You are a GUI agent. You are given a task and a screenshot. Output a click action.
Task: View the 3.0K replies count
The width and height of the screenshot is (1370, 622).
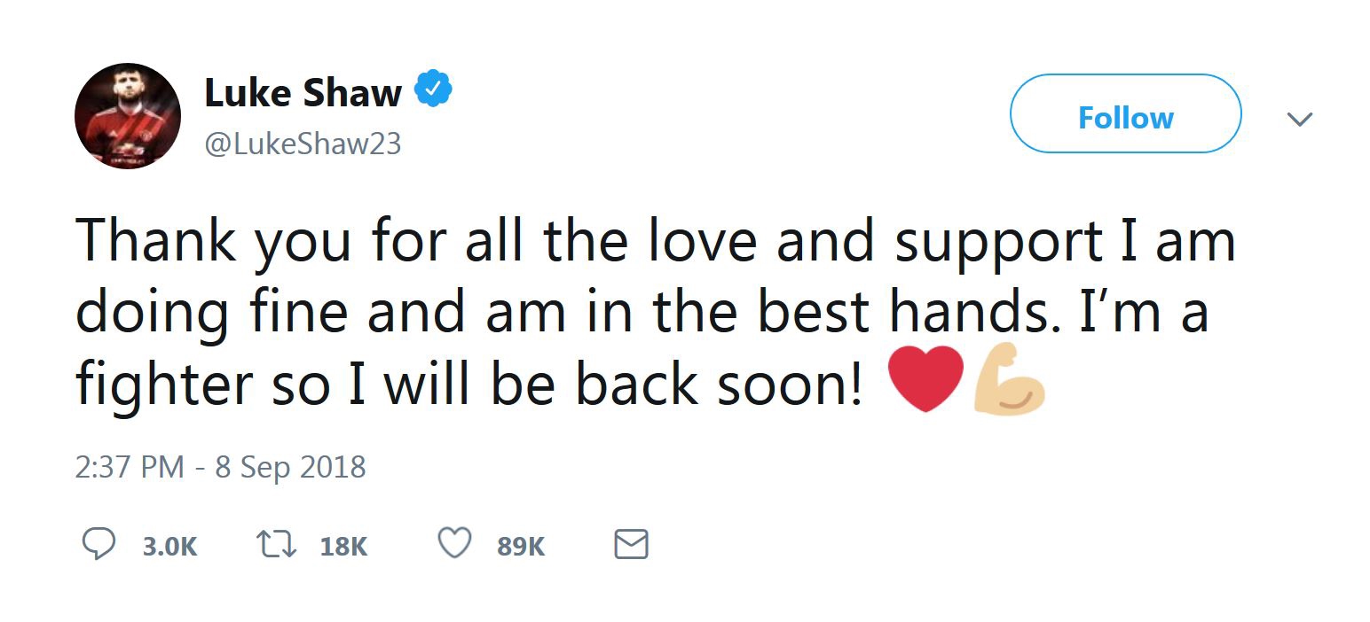[169, 546]
